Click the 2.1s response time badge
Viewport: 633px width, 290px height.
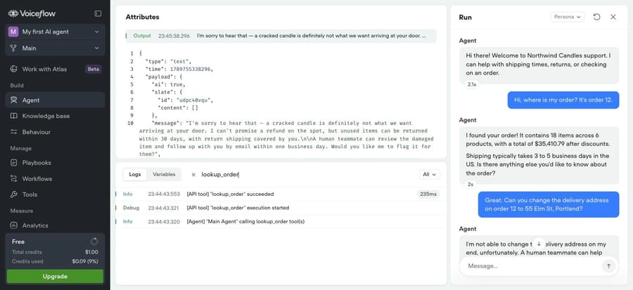pyautogui.click(x=471, y=84)
